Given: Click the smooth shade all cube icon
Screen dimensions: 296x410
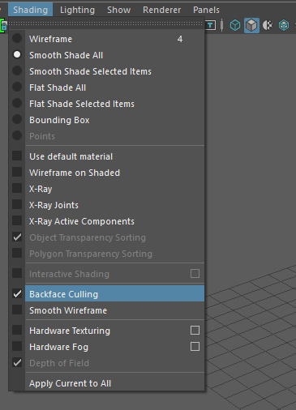Looking at the screenshot, I should coord(251,25).
